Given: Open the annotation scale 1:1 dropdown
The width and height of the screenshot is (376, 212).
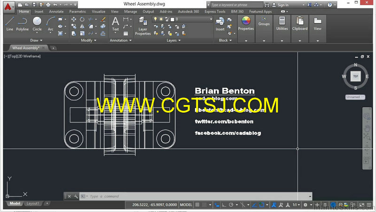Looking at the screenshot, I should pyautogui.click(x=296, y=205).
